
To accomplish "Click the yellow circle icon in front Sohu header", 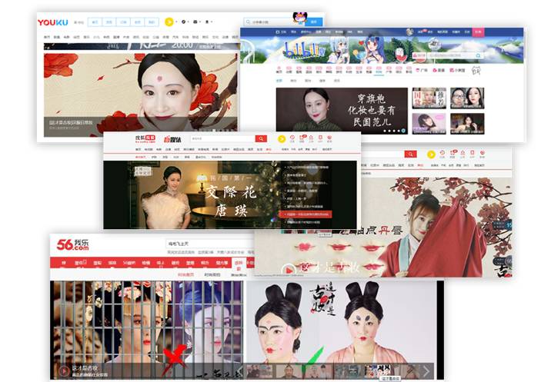I will coord(282,139).
